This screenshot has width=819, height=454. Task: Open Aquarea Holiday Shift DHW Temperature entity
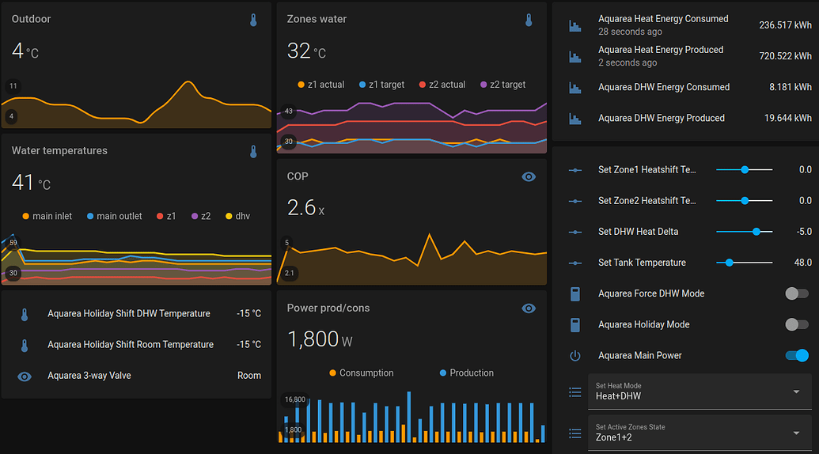click(129, 314)
